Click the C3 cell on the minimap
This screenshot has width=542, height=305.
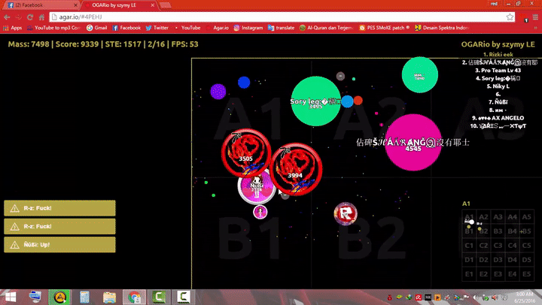499,246
